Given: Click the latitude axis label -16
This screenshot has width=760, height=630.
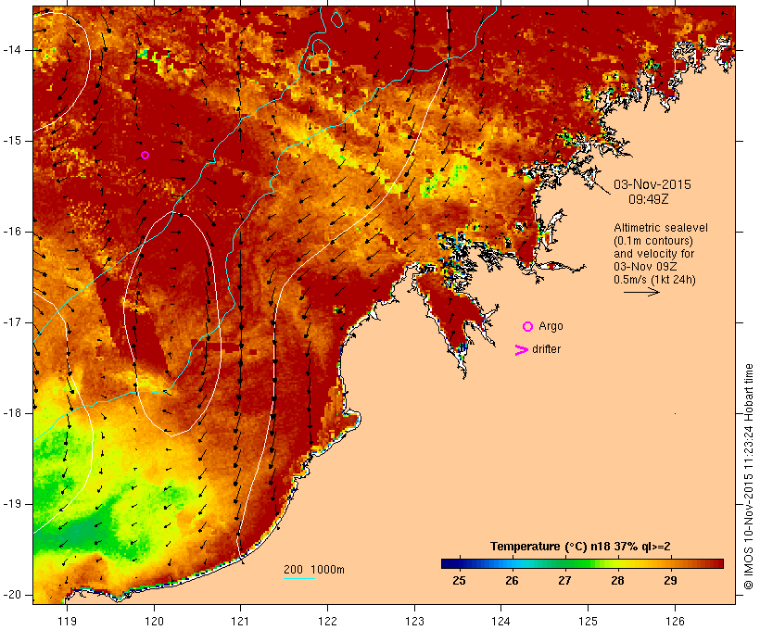Looking at the screenshot, I should click(x=12, y=232).
